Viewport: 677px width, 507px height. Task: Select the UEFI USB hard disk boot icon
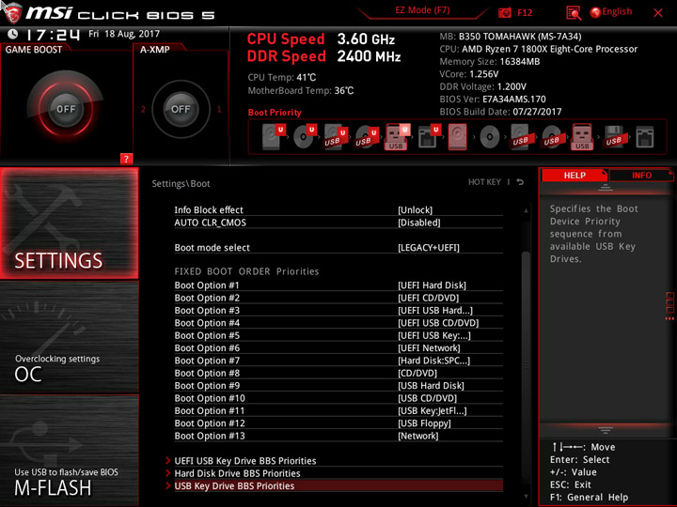(336, 137)
